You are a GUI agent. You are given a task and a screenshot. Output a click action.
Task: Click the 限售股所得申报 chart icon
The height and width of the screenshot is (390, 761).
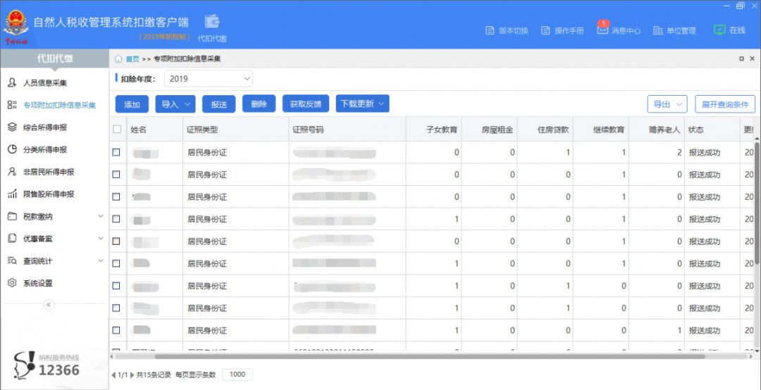(x=12, y=194)
